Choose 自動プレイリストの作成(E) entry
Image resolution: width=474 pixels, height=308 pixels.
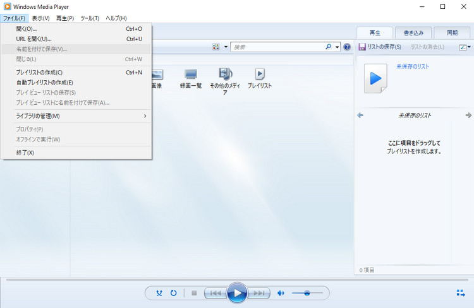(76, 83)
